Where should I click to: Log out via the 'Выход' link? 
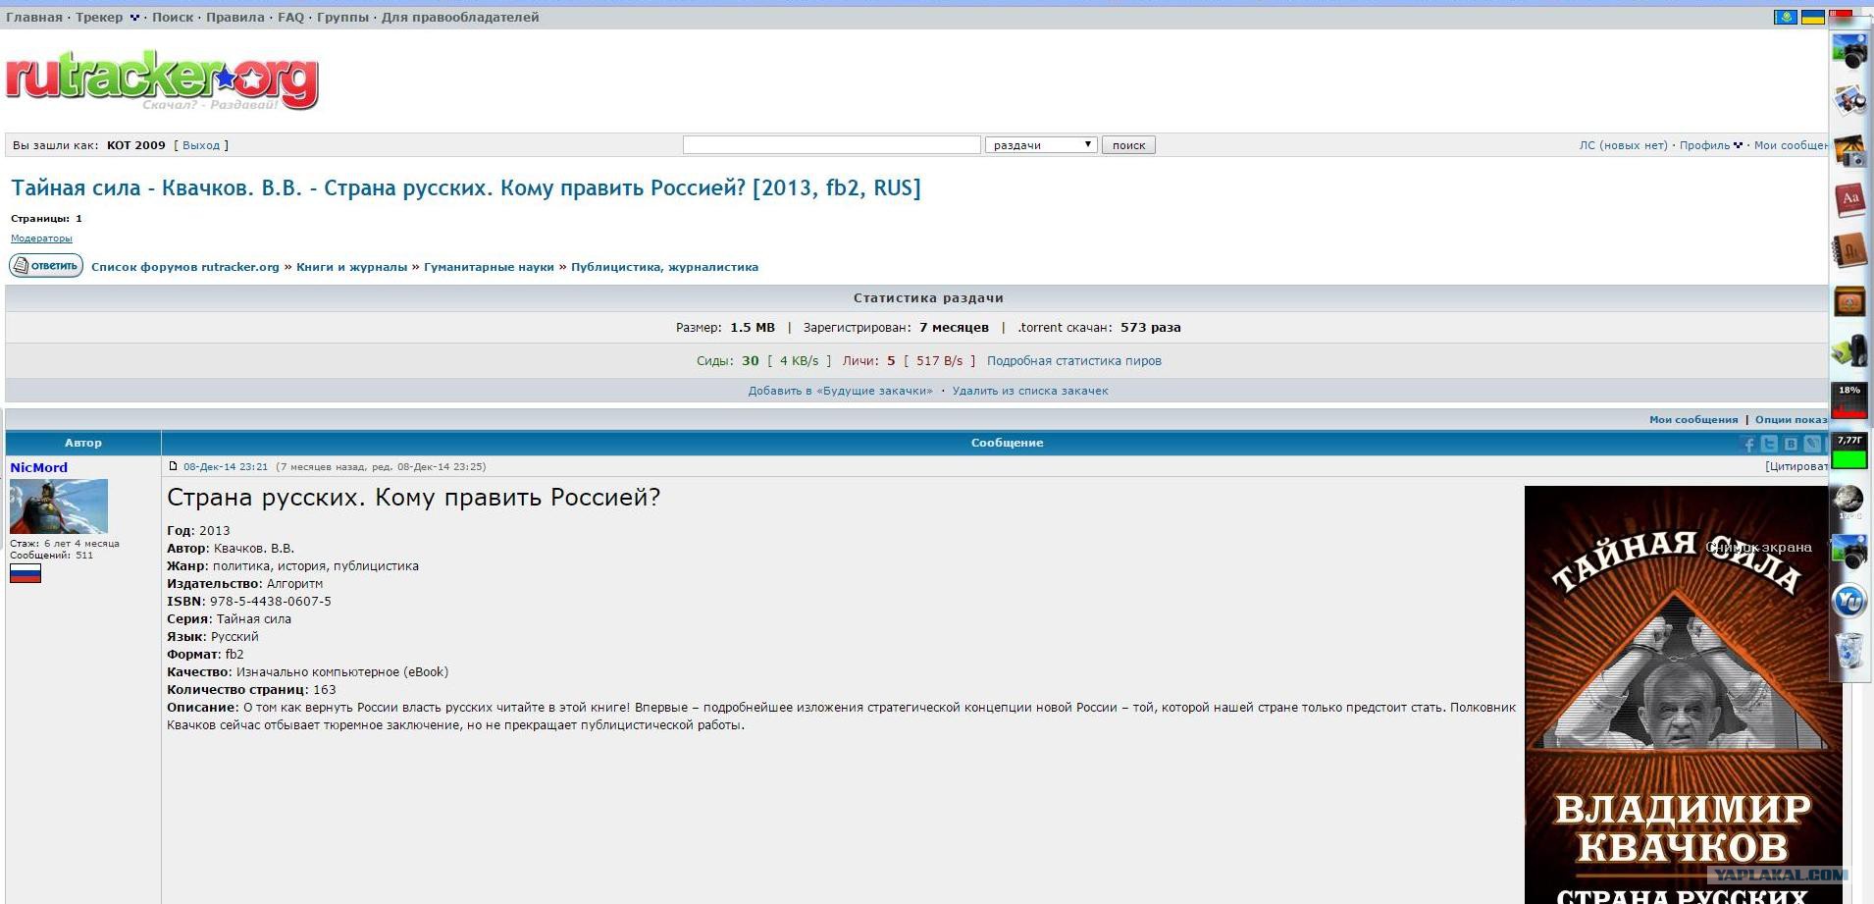(x=201, y=145)
